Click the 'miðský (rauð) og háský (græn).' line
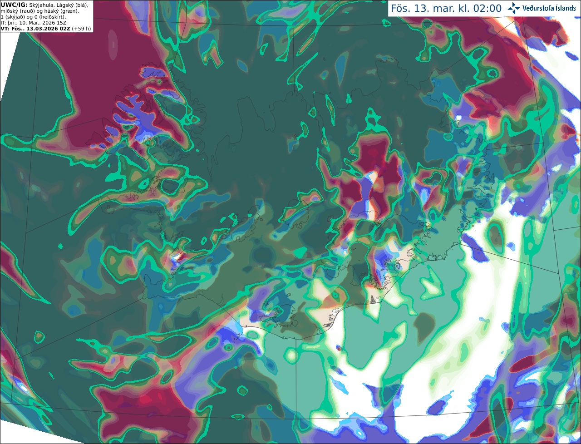581x444 pixels. [39, 11]
